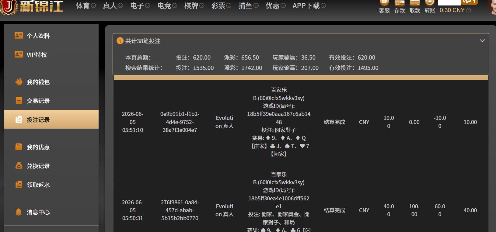The width and height of the screenshot is (496, 232).
Task: Open the 捕鱼 fishing games menu
Action: 249,6
